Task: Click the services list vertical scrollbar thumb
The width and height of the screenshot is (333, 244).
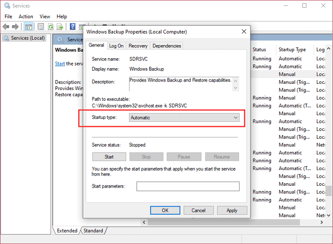Action: pyautogui.click(x=329, y=191)
